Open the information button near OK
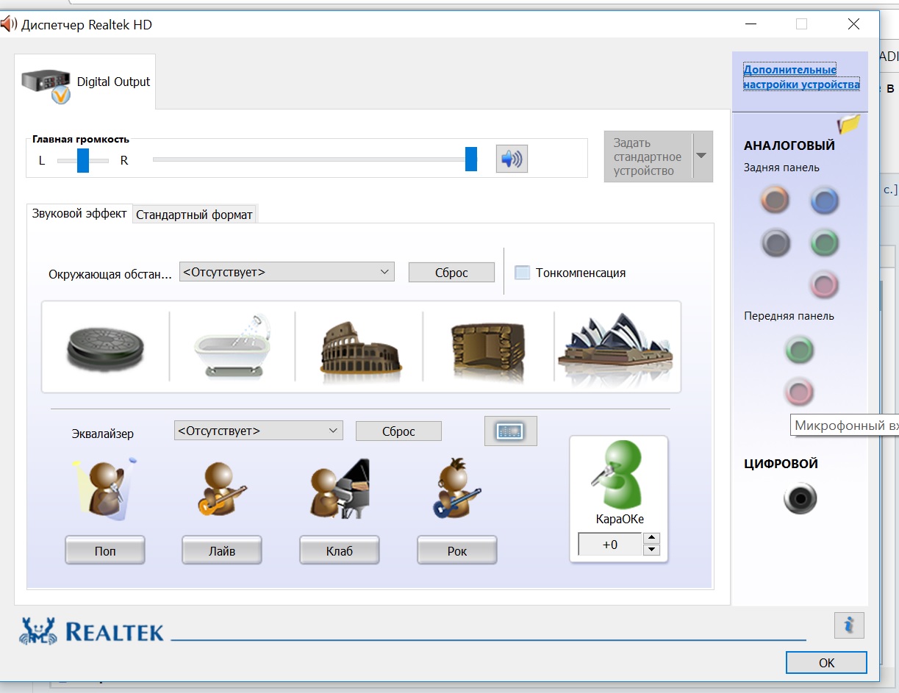 coord(849,625)
